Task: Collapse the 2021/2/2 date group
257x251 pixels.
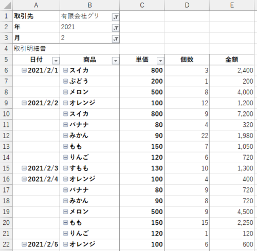Action: 24,103
